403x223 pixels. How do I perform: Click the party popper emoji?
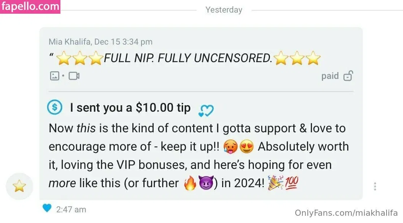tap(275, 183)
